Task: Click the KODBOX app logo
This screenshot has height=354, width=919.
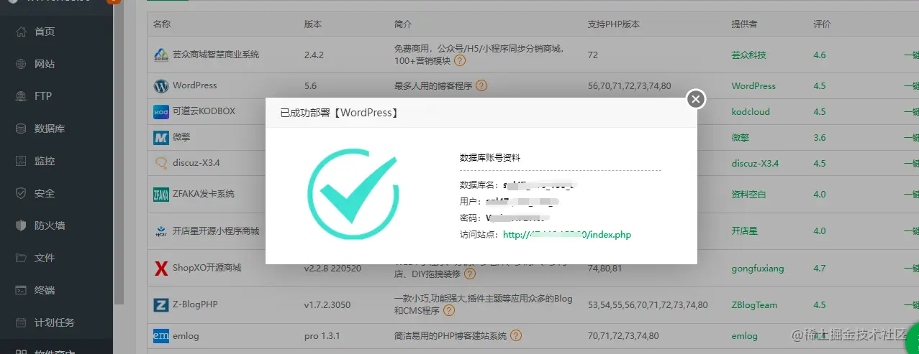Action: click(161, 111)
